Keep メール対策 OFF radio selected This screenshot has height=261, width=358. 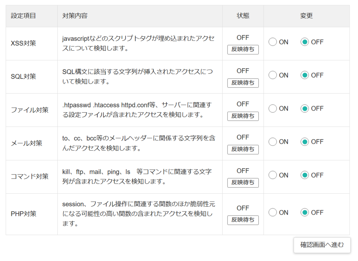pos(305,142)
